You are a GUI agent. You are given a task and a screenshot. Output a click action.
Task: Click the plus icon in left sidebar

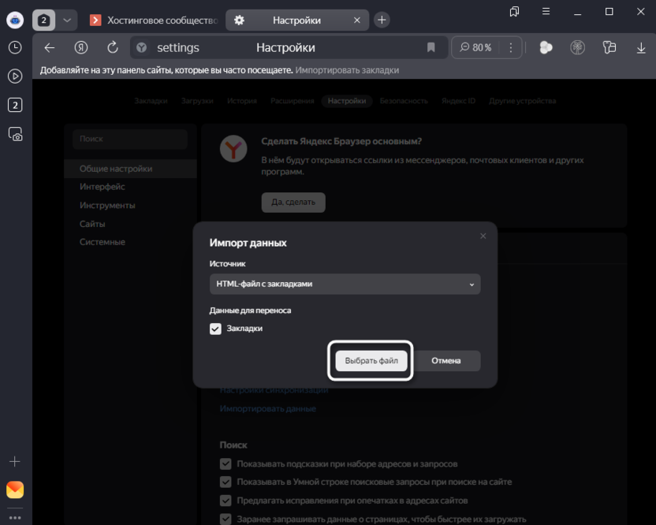pyautogui.click(x=15, y=461)
